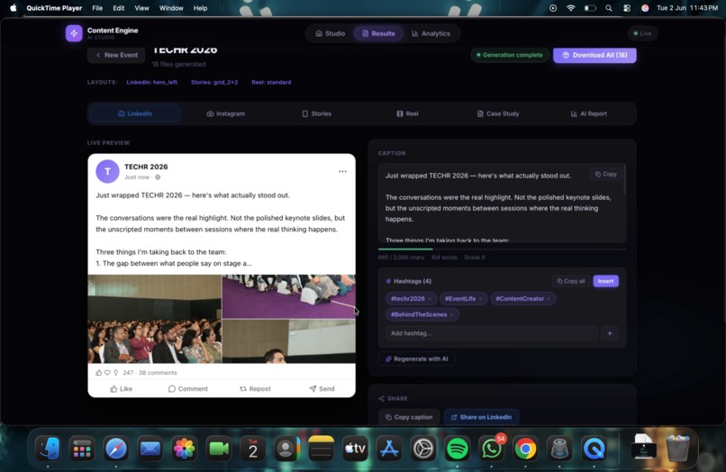This screenshot has height=472, width=726.
Task: Go back with New Event button
Action: click(x=116, y=55)
